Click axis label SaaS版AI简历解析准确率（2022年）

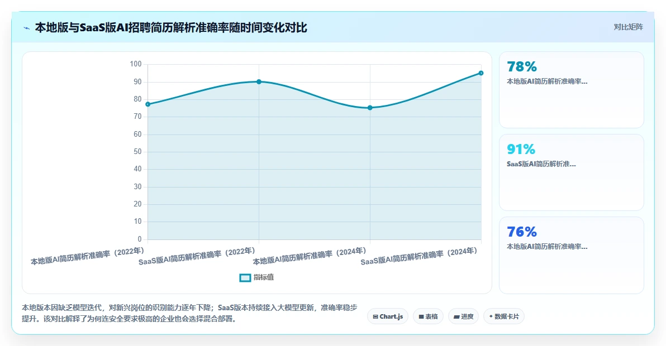click(197, 256)
